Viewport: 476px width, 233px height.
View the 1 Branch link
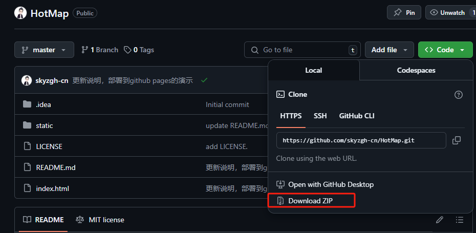coord(100,50)
